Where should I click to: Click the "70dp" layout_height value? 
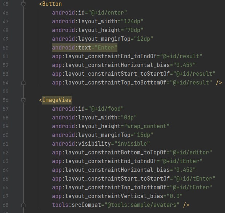point(134,30)
